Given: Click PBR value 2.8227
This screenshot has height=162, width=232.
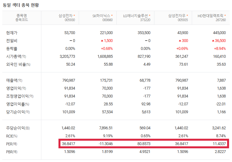Looking at the screenshot, I should [x=220, y=152].
